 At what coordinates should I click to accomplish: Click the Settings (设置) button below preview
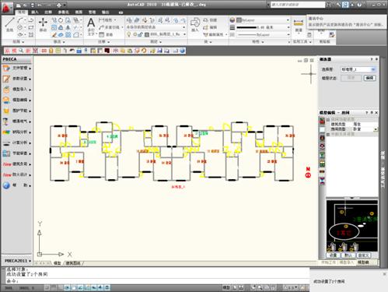[x=333, y=255]
